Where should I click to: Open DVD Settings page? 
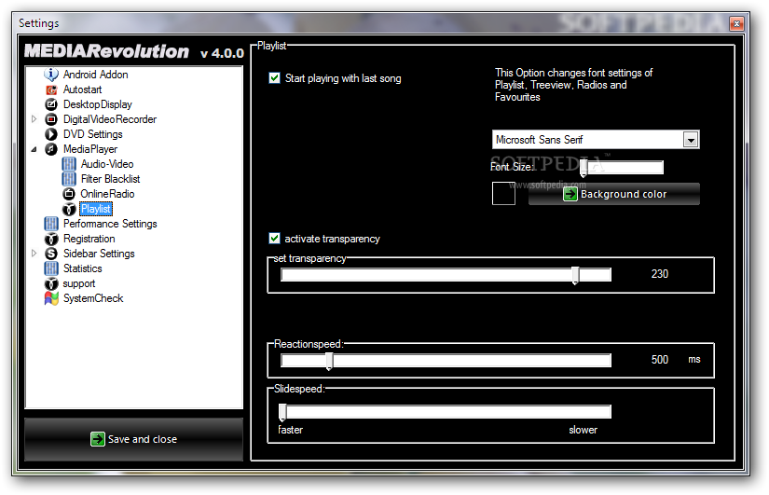[92, 134]
